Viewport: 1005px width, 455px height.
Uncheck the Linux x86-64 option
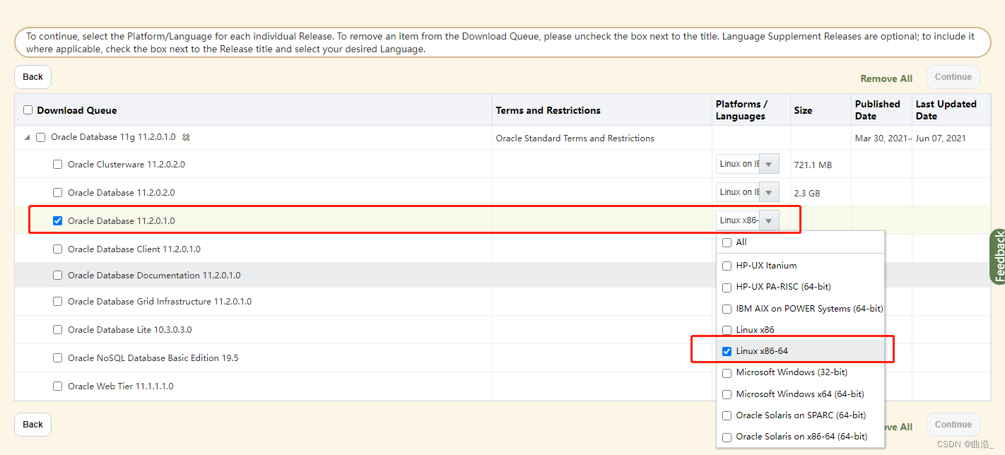pos(727,351)
